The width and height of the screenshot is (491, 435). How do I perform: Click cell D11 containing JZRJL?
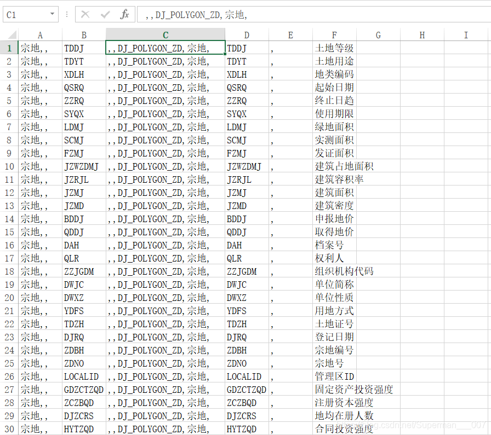(x=247, y=179)
